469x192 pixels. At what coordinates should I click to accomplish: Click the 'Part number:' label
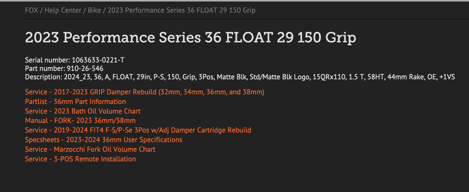point(45,69)
